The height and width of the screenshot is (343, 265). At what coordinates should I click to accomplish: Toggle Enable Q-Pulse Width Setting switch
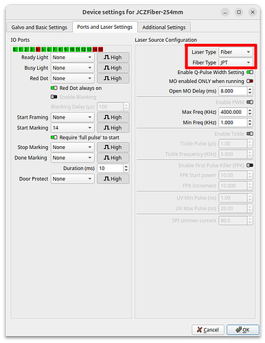click(x=250, y=72)
